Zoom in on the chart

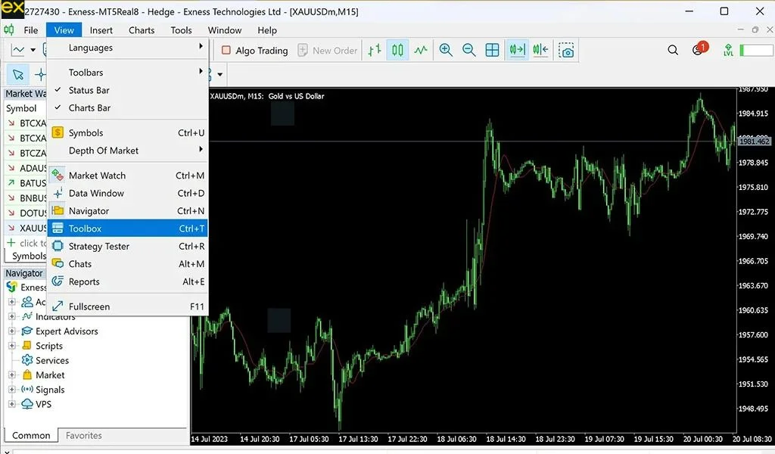tap(446, 50)
